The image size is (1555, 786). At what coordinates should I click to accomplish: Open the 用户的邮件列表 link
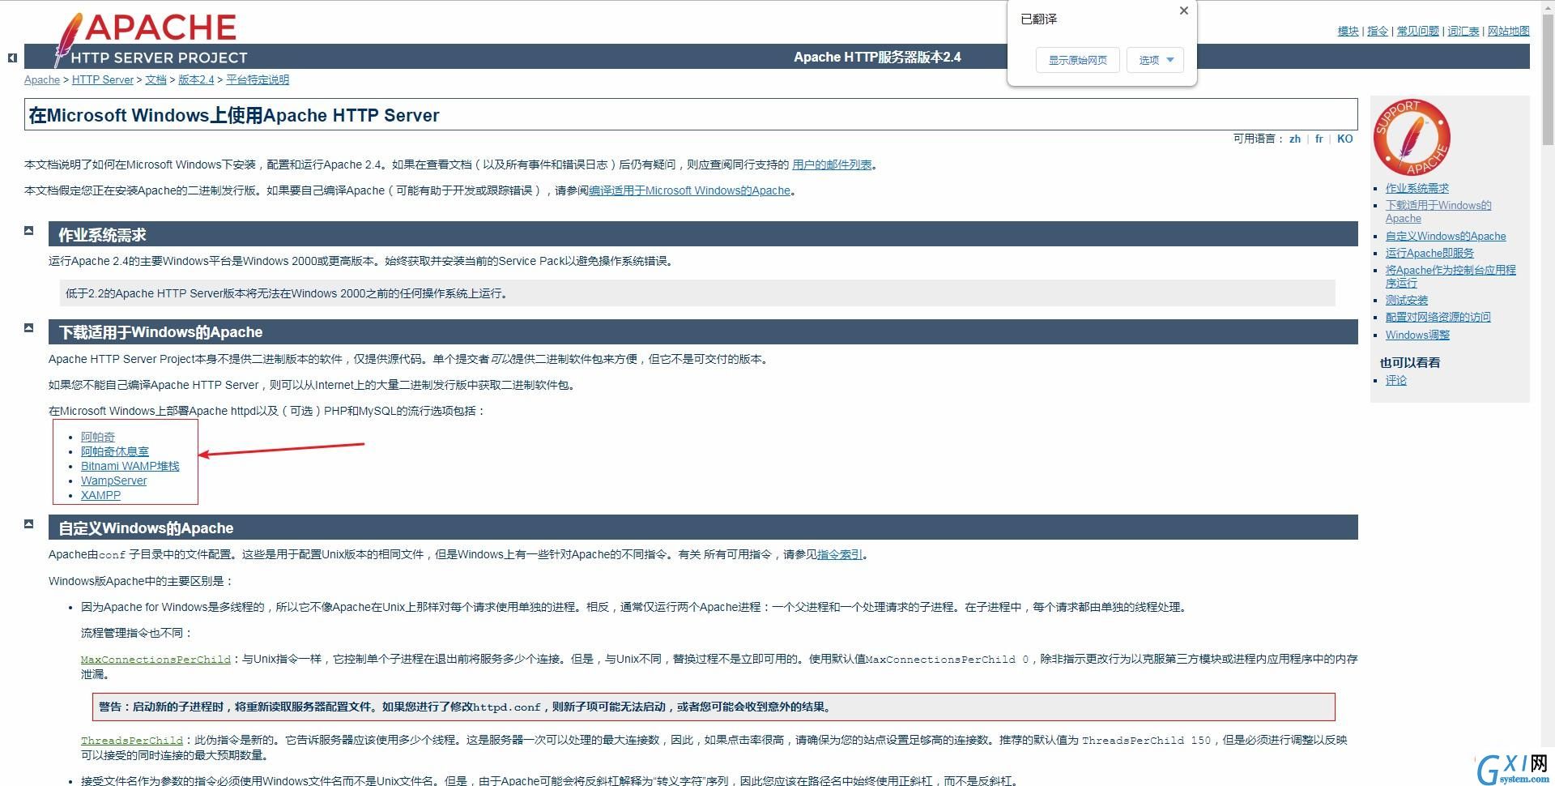(x=832, y=164)
